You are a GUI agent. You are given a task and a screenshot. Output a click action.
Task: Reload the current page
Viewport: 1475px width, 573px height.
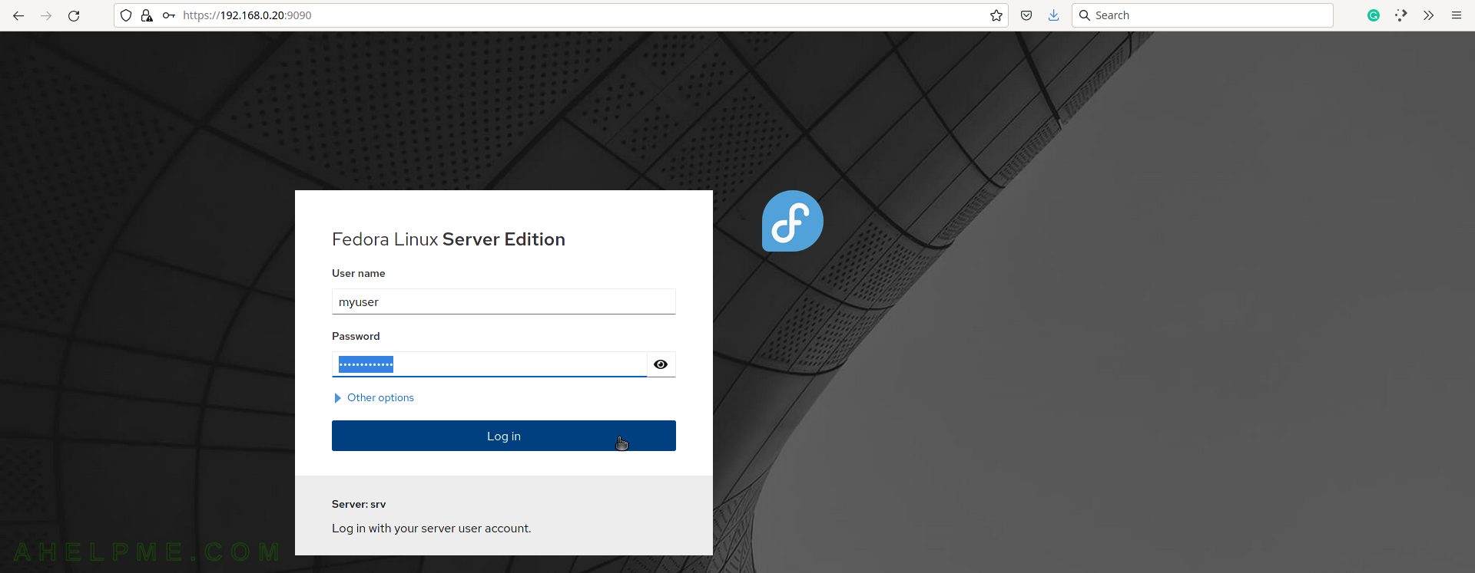point(74,15)
